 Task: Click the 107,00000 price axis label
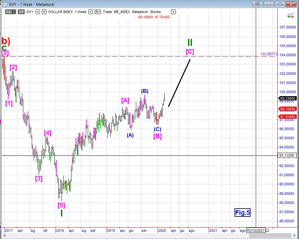click(288, 27)
